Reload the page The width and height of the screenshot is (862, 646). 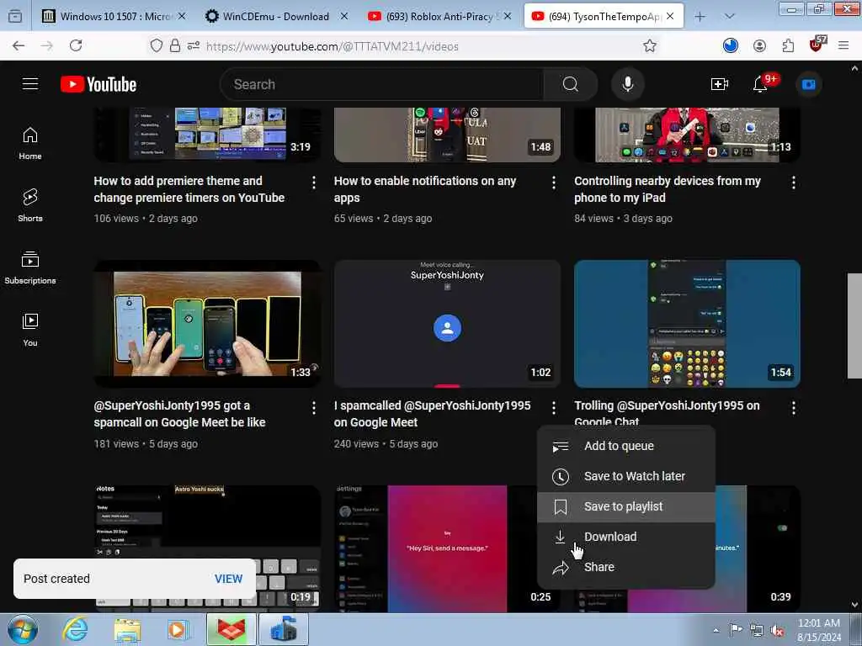76,46
